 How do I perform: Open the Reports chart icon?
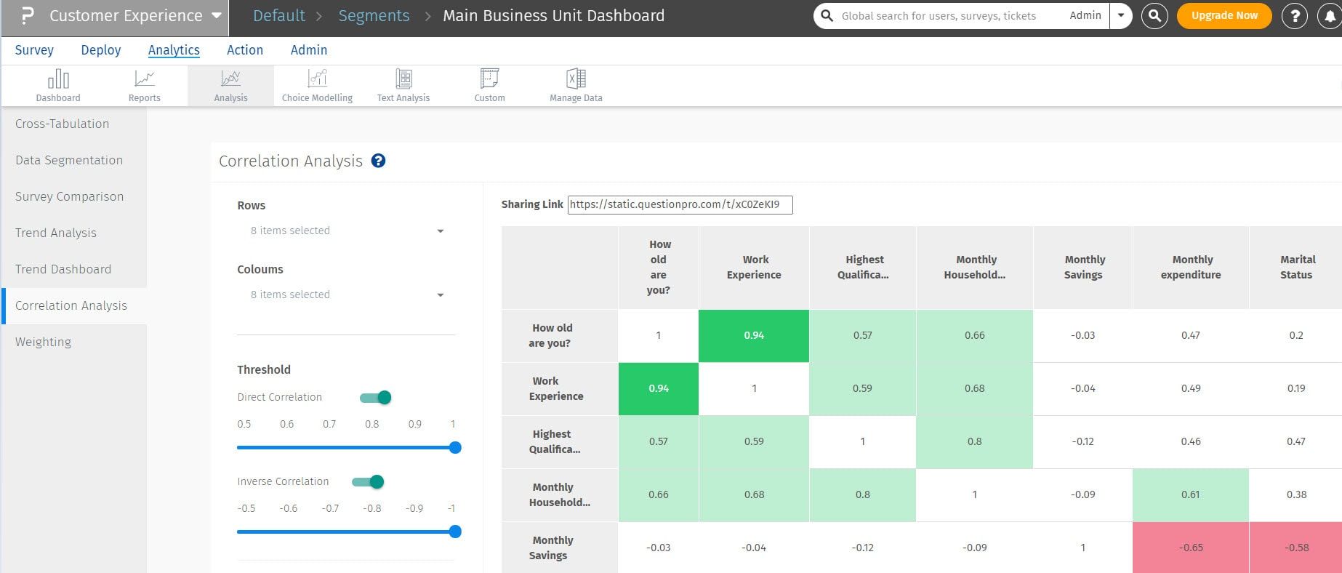tap(144, 79)
